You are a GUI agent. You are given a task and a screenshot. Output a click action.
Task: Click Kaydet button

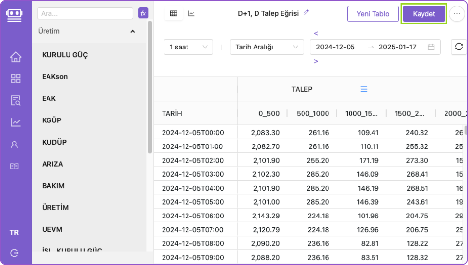[x=424, y=14]
